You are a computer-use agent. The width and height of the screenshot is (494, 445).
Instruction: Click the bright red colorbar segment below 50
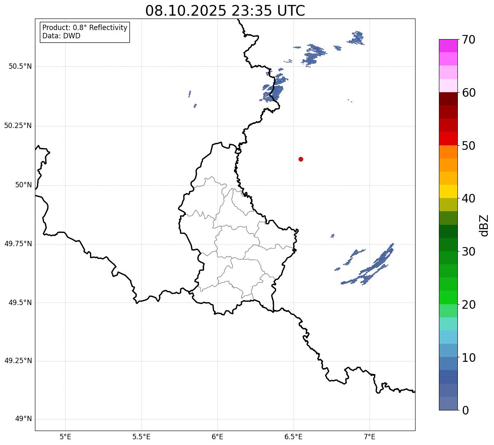[448, 139]
